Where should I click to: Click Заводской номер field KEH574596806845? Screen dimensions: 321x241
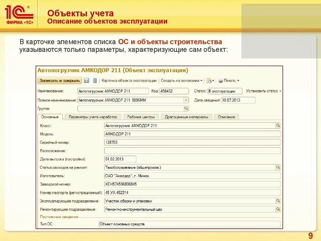click(x=192, y=184)
